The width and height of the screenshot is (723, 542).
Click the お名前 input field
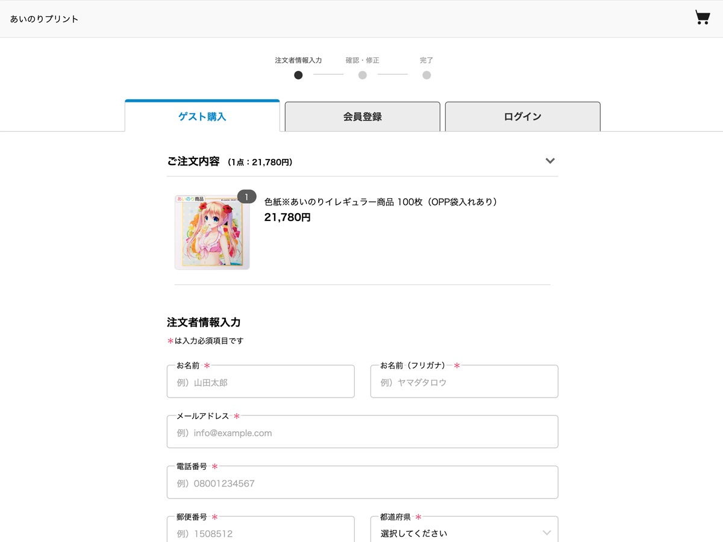tap(260, 381)
